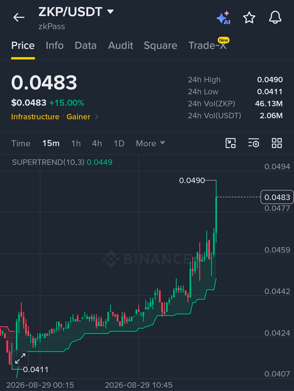Select the 15m interval
The height and width of the screenshot is (391, 294).
click(51, 143)
